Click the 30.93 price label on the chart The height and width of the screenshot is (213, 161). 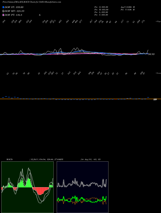coord(151,54)
